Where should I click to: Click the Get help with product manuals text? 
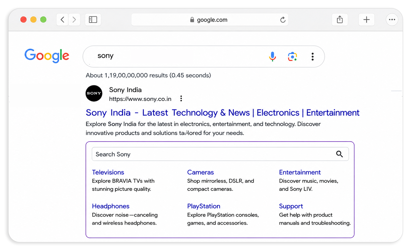coord(315,219)
